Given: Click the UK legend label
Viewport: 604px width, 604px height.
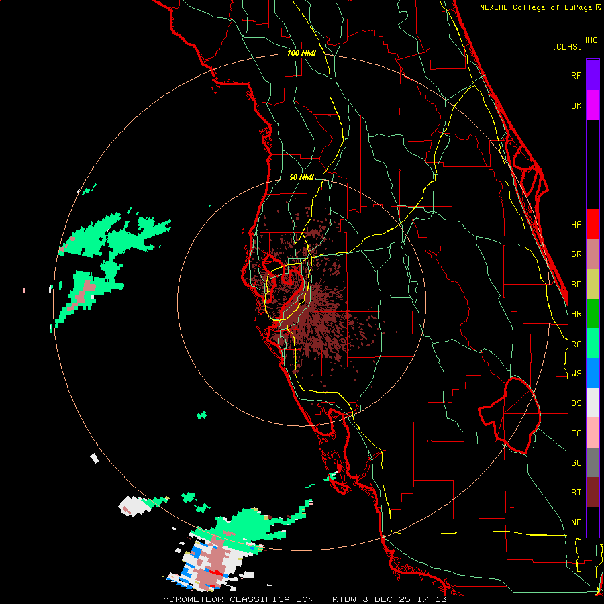Looking at the screenshot, I should coord(576,105).
